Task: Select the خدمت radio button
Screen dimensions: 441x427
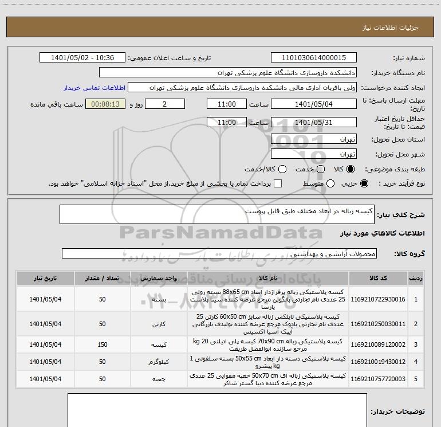Action: (x=321, y=169)
